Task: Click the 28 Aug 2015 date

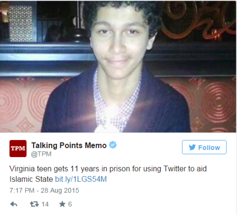Action: pos(60,191)
